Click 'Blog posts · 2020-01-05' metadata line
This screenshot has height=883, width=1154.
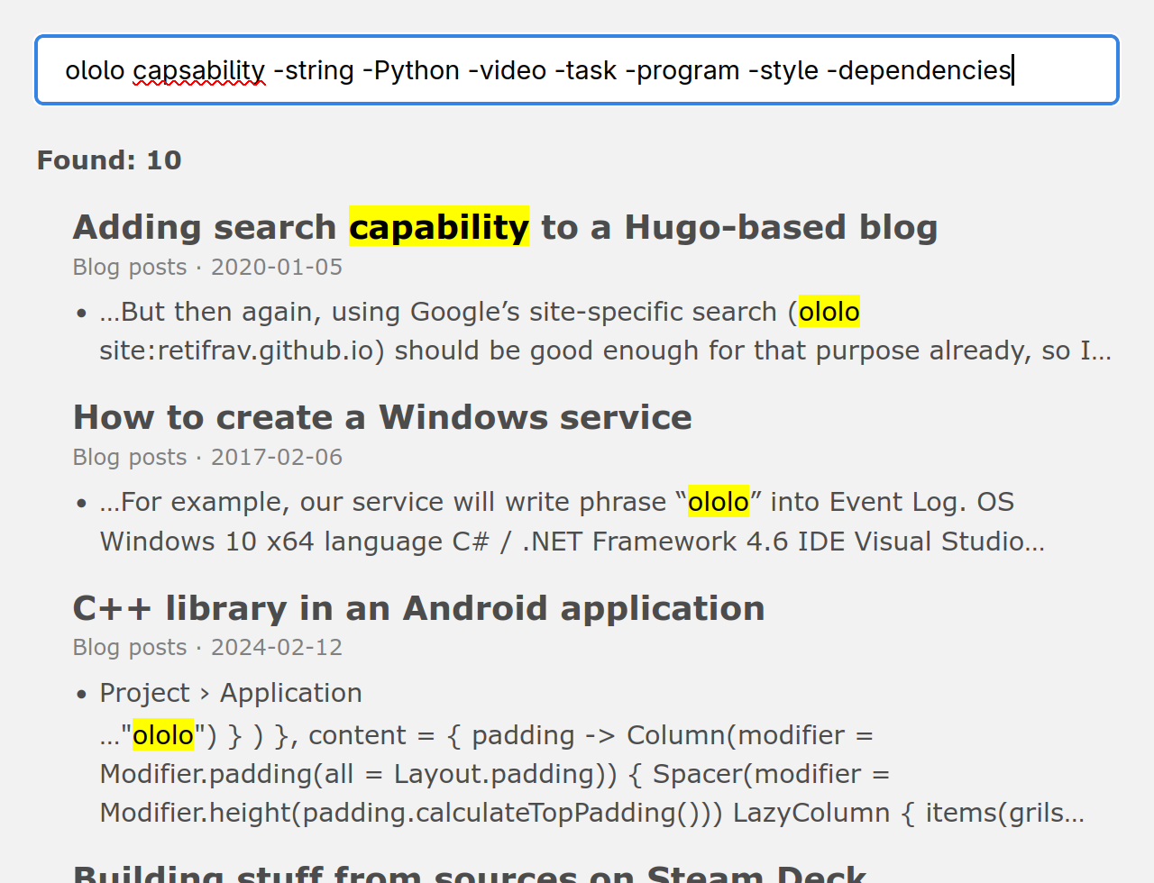tap(207, 268)
